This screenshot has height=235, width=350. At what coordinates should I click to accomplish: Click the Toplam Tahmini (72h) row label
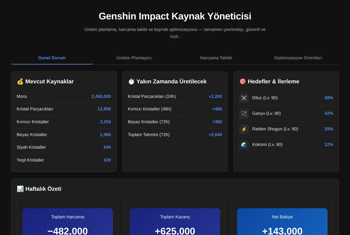[x=149, y=135]
